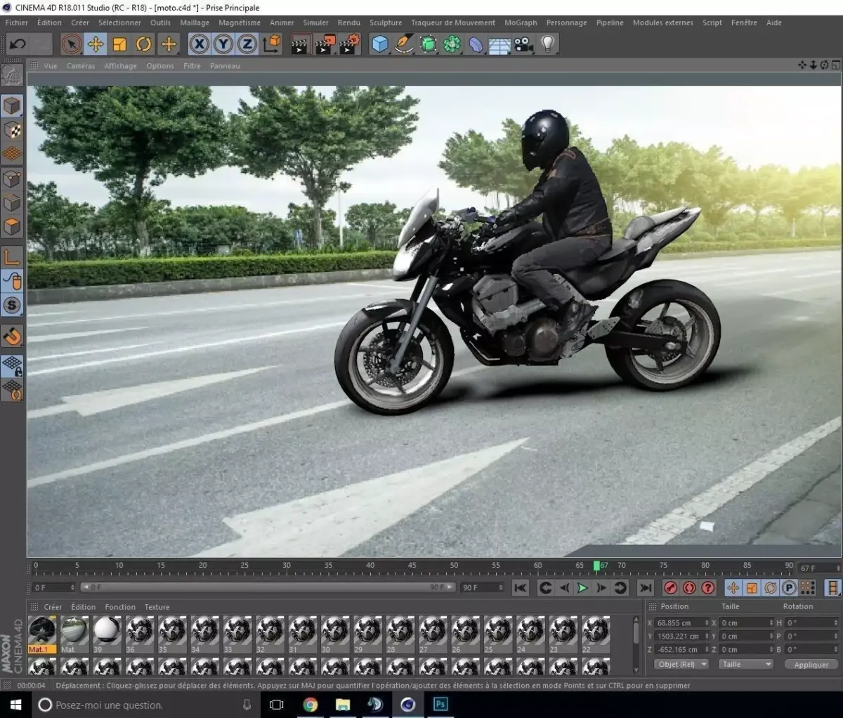This screenshot has height=718, width=843.
Task: Open the Rendu menu
Action: pyautogui.click(x=348, y=22)
